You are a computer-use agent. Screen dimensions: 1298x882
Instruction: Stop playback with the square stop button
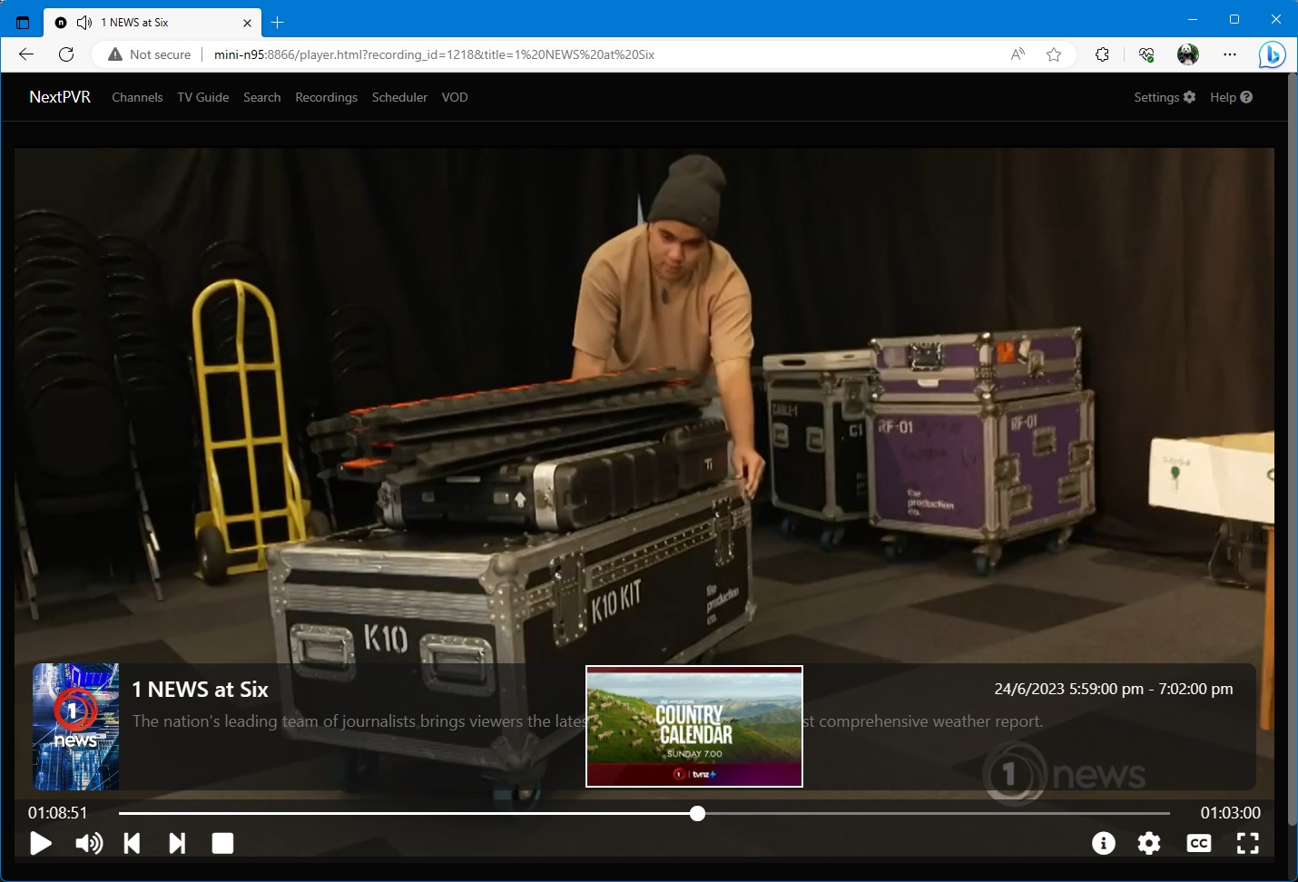pos(222,844)
